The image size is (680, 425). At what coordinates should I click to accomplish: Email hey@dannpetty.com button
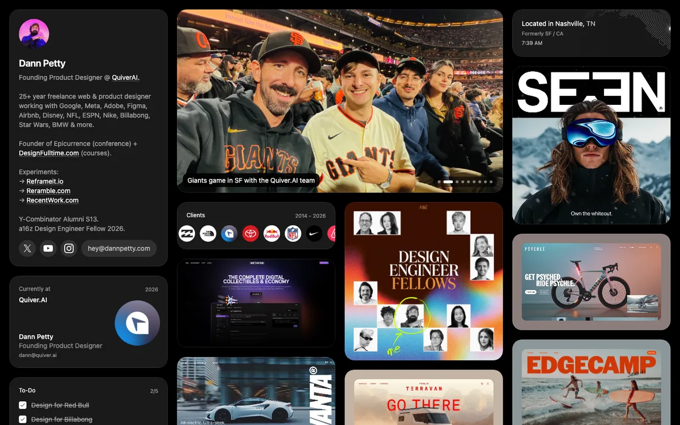coord(119,248)
